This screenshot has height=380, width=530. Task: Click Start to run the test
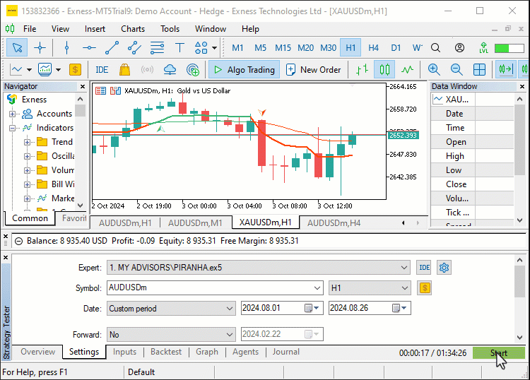(x=499, y=353)
